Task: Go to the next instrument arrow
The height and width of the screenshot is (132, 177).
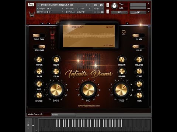Action: (x=90, y=5)
